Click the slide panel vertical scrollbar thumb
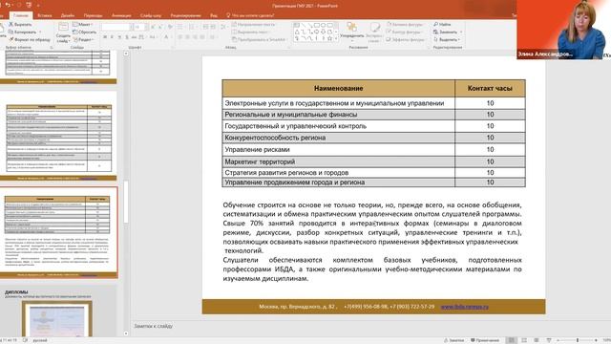This screenshot has height=344, width=611. tap(126, 202)
